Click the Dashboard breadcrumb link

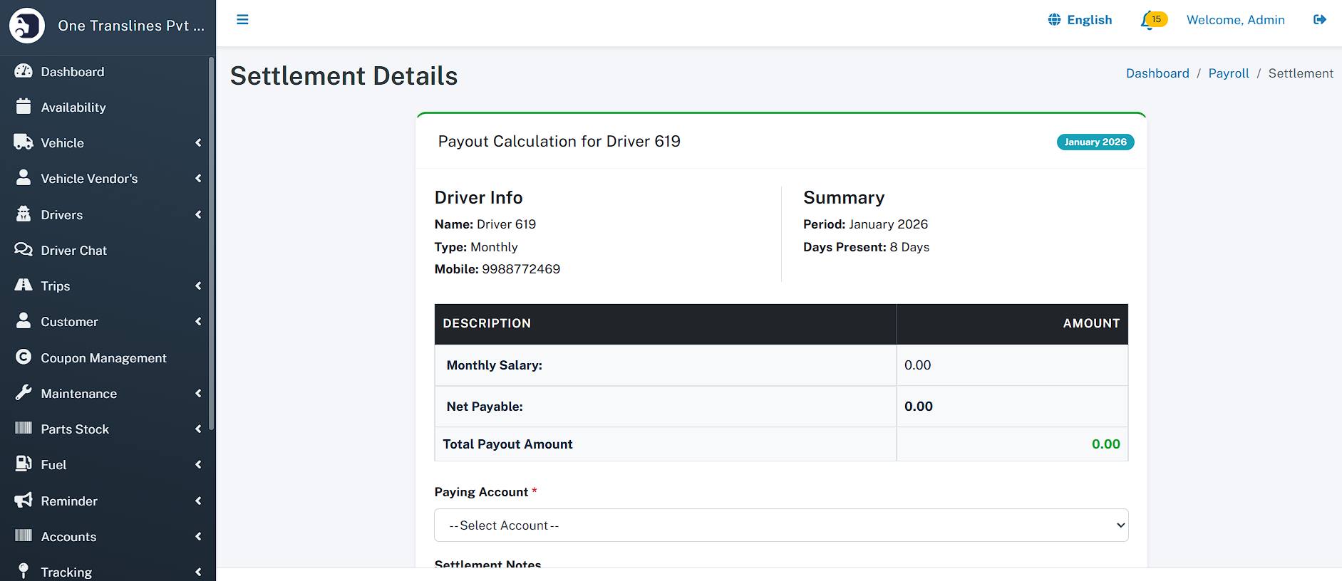(x=1157, y=73)
